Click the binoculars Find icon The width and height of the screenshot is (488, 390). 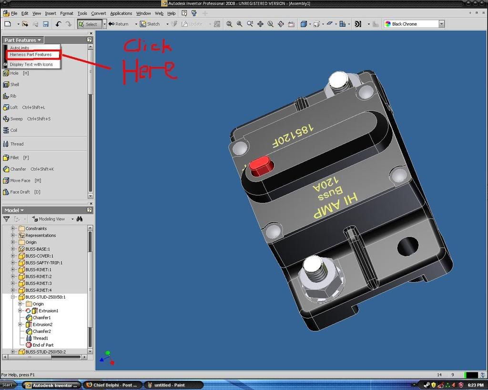80,219
